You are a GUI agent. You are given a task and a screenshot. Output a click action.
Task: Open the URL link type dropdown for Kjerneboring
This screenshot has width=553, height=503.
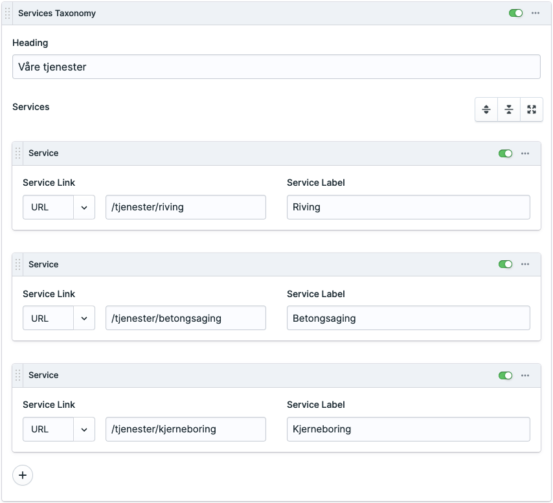pyautogui.click(x=84, y=429)
